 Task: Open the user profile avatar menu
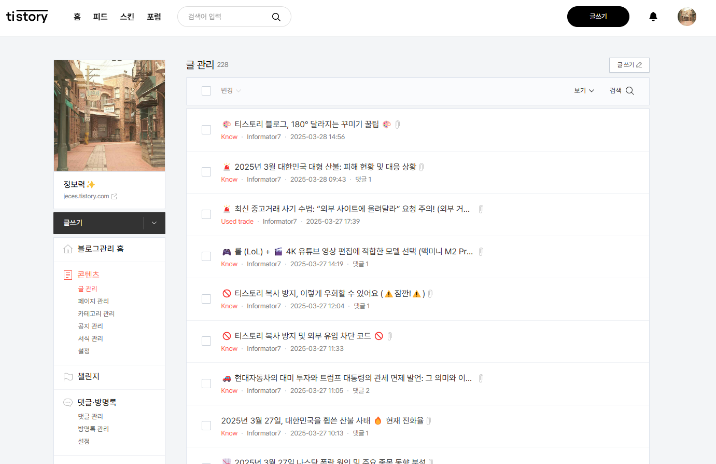tap(687, 17)
